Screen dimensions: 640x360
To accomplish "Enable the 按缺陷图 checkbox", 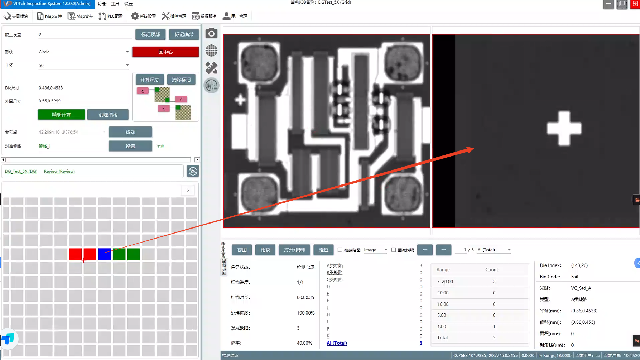I will click(340, 250).
